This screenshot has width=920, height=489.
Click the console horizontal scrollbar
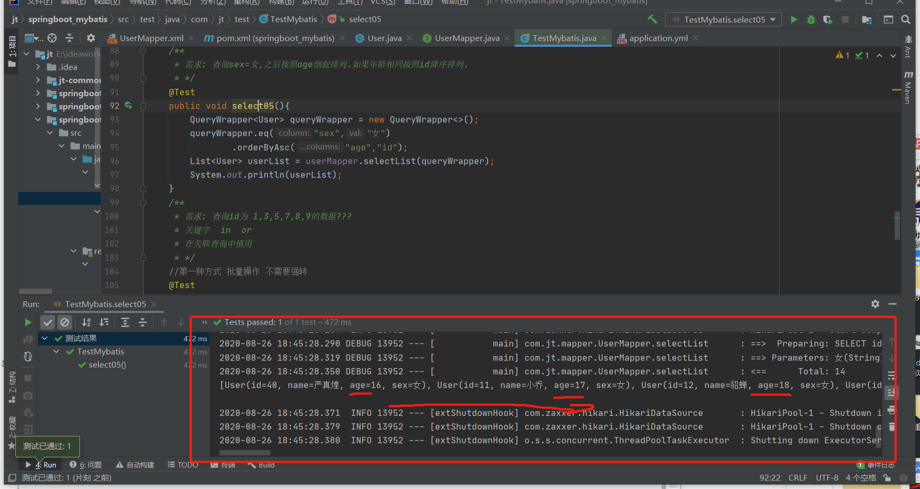click(245, 453)
